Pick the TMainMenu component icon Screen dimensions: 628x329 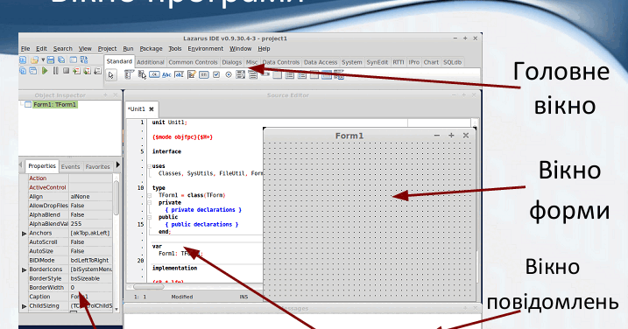click(x=129, y=75)
